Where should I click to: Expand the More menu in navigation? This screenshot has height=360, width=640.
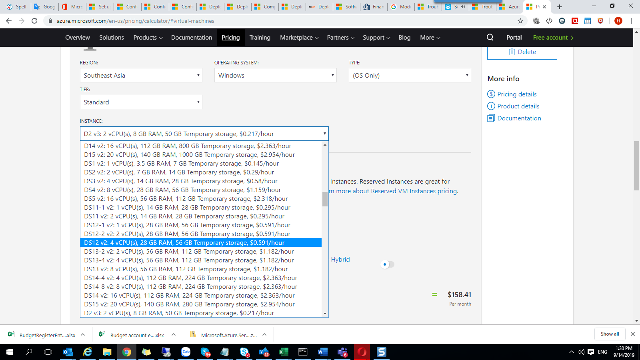430,37
